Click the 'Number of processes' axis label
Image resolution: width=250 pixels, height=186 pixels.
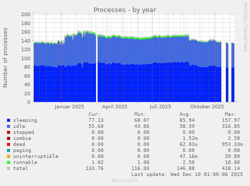click(x=5, y=58)
